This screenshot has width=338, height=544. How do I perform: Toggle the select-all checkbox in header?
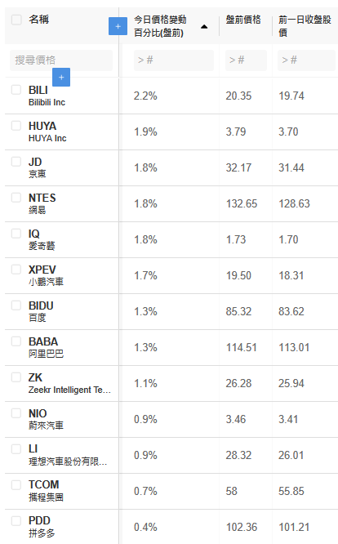16,20
